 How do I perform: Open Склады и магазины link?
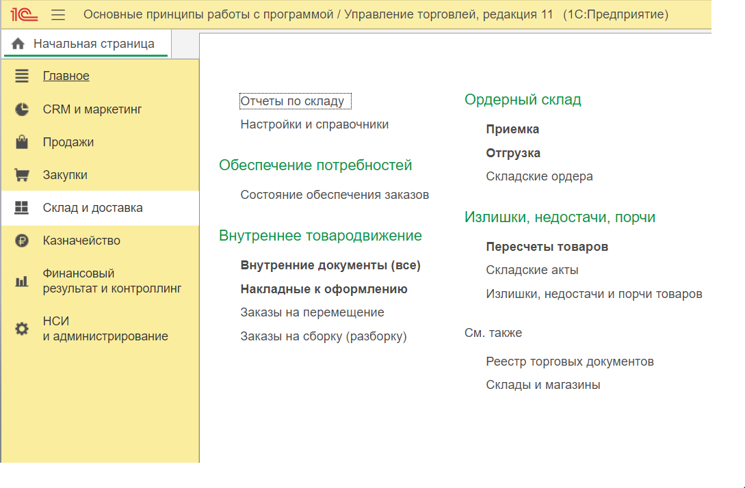pos(543,385)
